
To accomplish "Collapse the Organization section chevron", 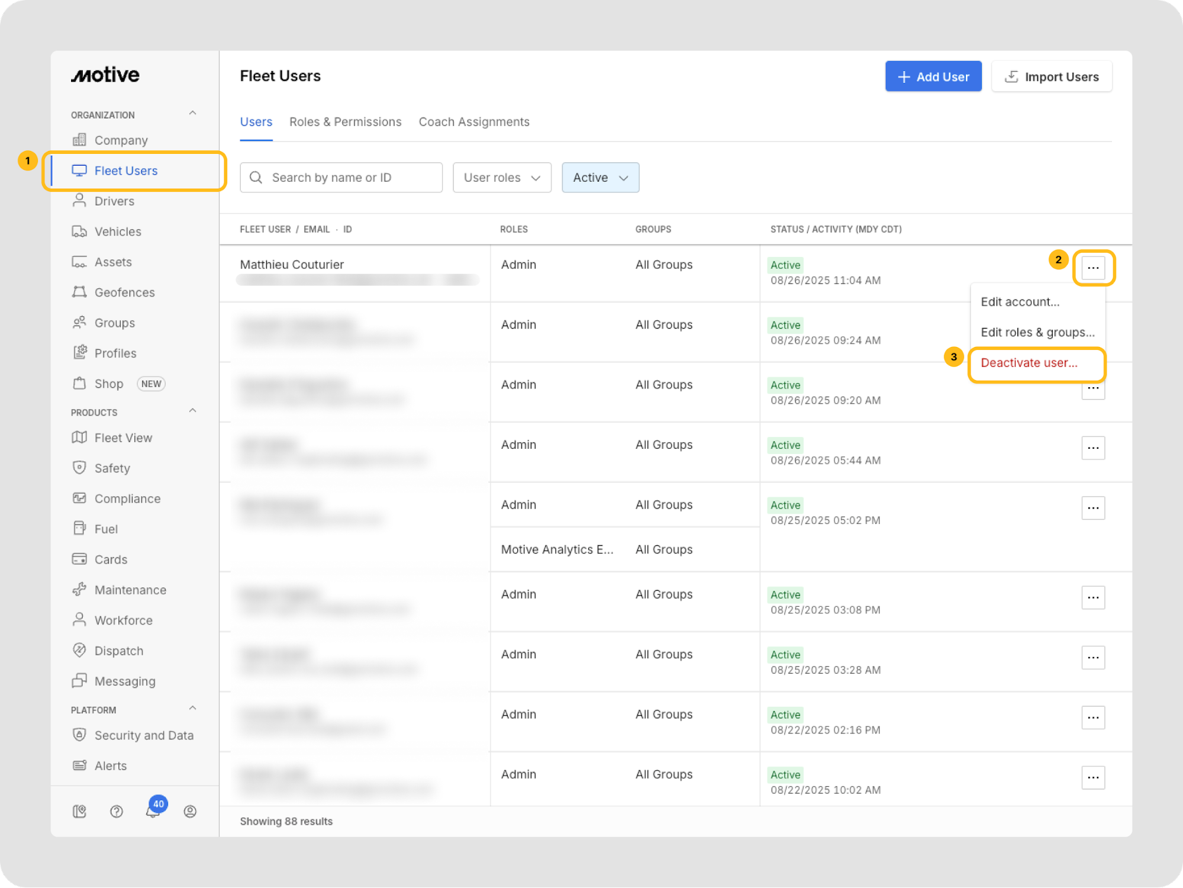I will click(x=192, y=113).
